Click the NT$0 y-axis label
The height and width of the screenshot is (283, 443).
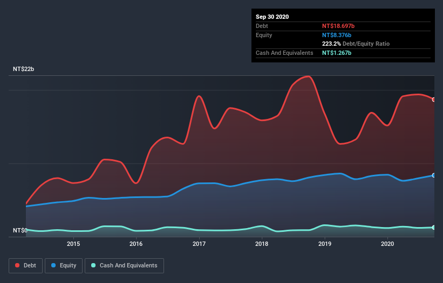20,230
